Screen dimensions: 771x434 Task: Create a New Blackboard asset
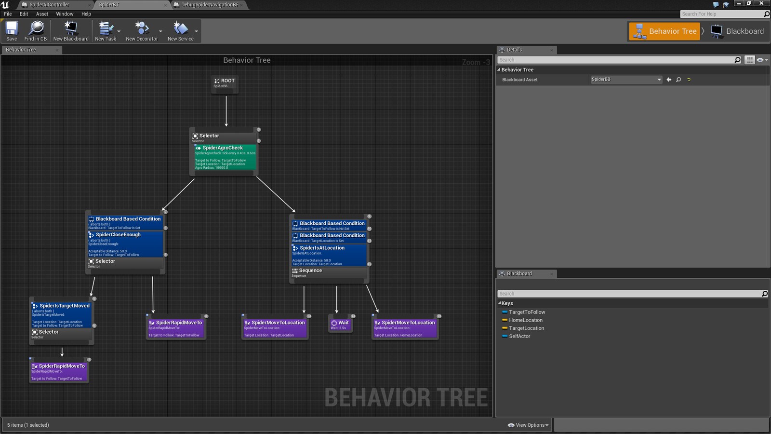click(70, 31)
